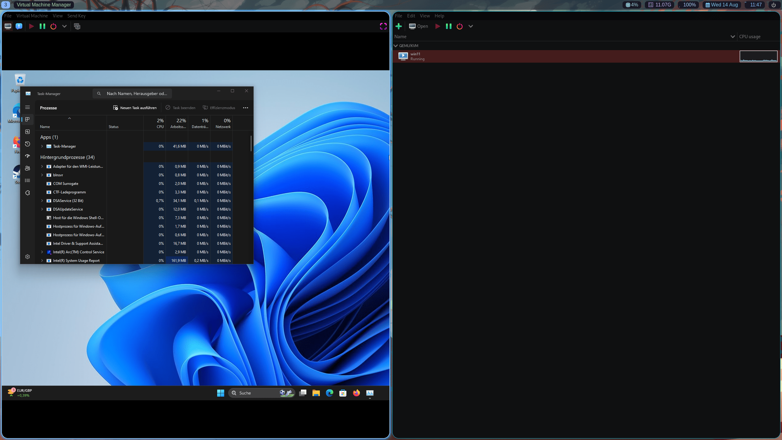Open manage VM snapshots view
The image size is (782, 440).
pyautogui.click(x=77, y=26)
